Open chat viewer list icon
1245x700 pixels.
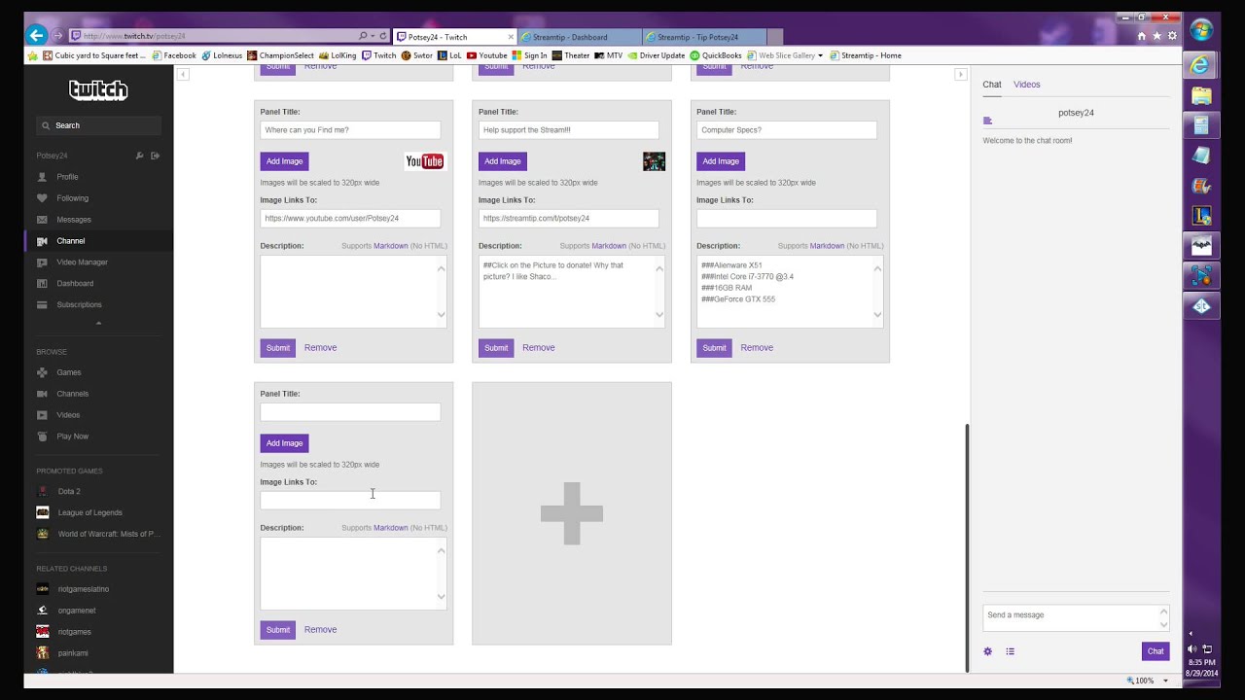(x=1010, y=651)
